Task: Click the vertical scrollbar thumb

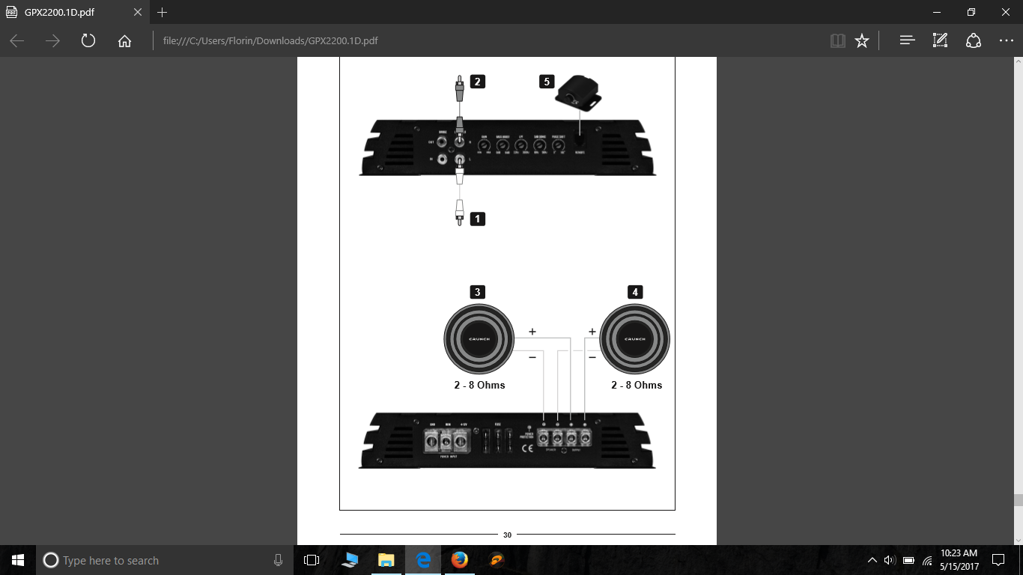Action: (x=1018, y=500)
